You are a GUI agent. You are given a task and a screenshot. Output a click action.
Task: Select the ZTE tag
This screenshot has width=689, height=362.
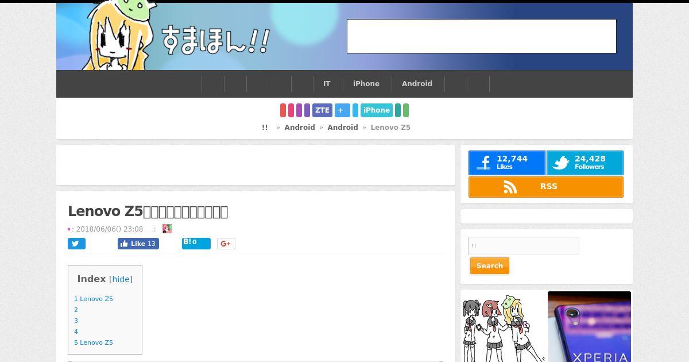tap(322, 110)
